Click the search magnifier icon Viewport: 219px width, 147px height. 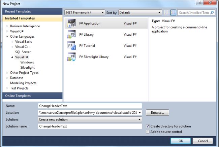[x=212, y=13]
